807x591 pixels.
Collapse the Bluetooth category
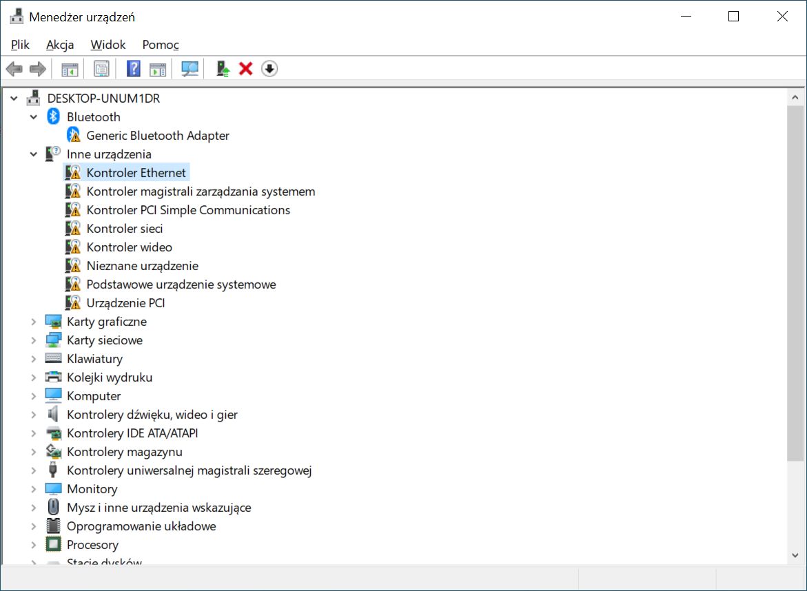(34, 117)
